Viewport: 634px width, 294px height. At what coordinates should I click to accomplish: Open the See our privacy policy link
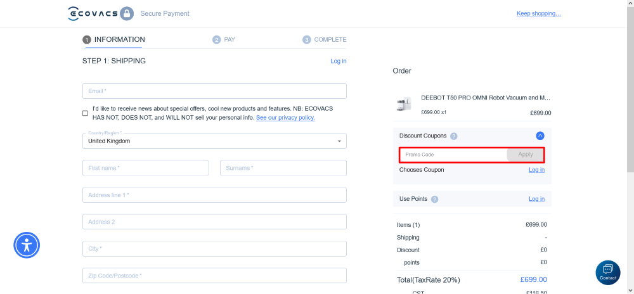285,117
